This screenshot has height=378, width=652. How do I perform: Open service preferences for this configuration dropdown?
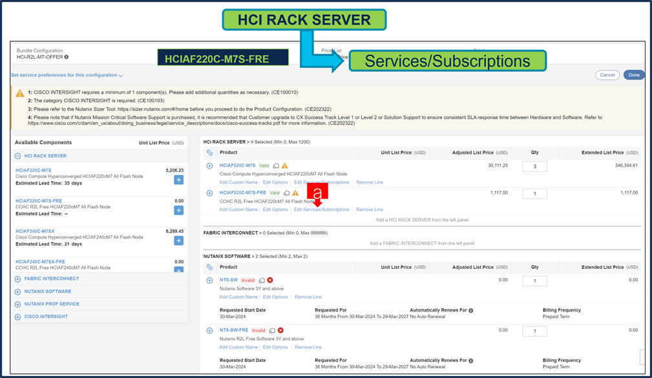[x=67, y=75]
